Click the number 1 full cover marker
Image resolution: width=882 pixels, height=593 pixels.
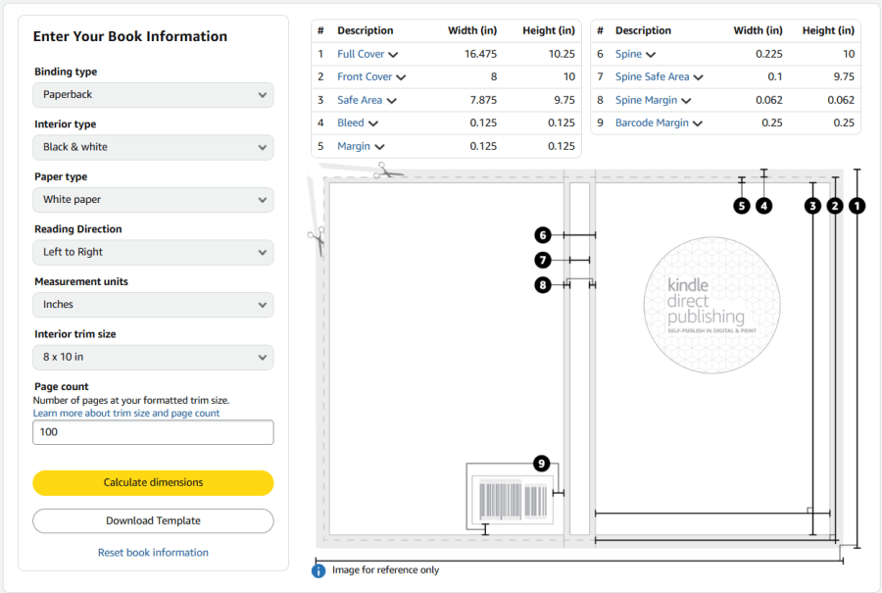click(857, 206)
